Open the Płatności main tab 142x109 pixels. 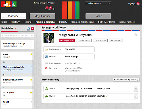click(x=14, y=16)
